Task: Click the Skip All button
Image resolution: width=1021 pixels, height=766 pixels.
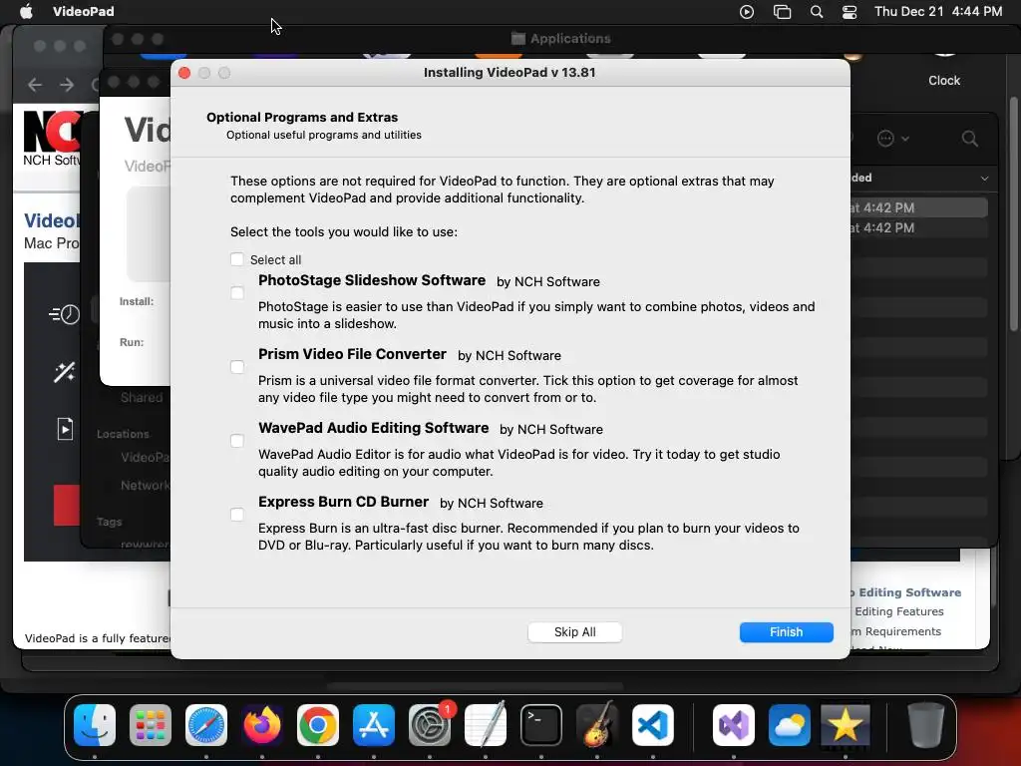Action: pyautogui.click(x=574, y=631)
